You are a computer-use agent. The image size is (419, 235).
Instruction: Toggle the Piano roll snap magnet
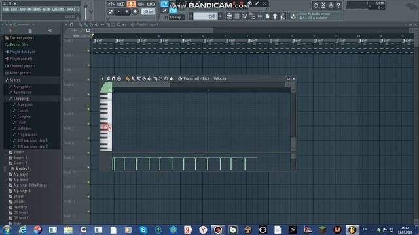tap(113, 78)
